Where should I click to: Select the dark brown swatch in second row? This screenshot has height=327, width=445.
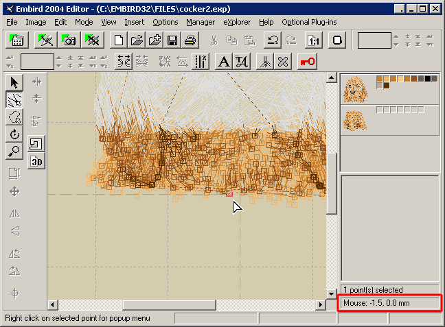tap(386, 85)
